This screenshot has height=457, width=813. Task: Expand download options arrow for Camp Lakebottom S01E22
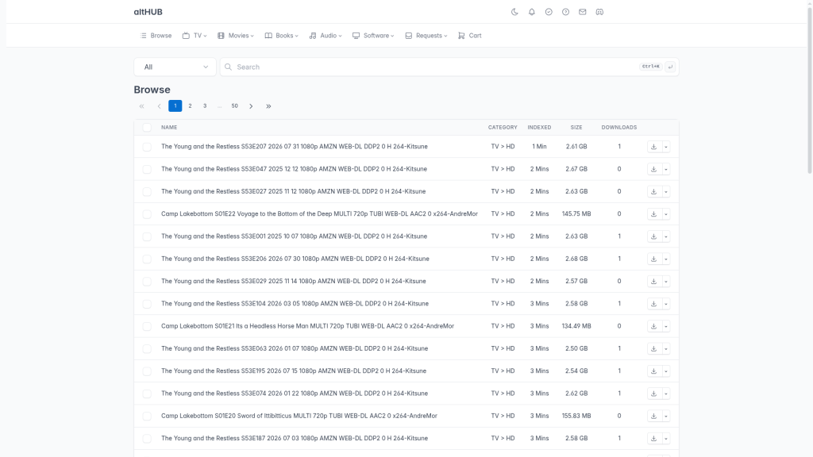pos(666,214)
